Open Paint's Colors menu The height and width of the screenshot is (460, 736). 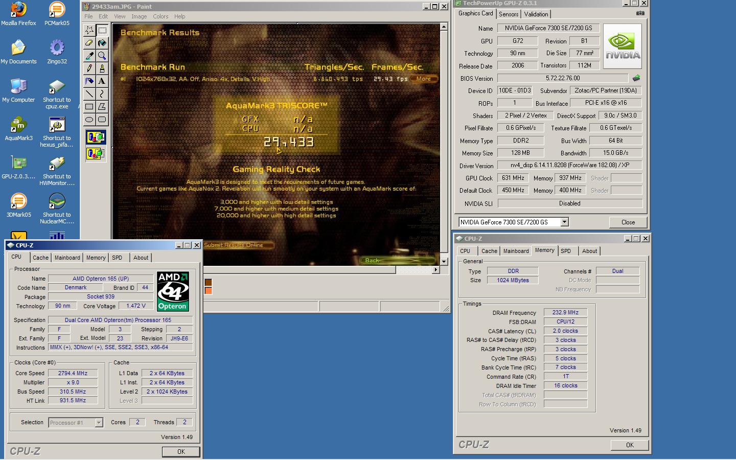click(160, 16)
